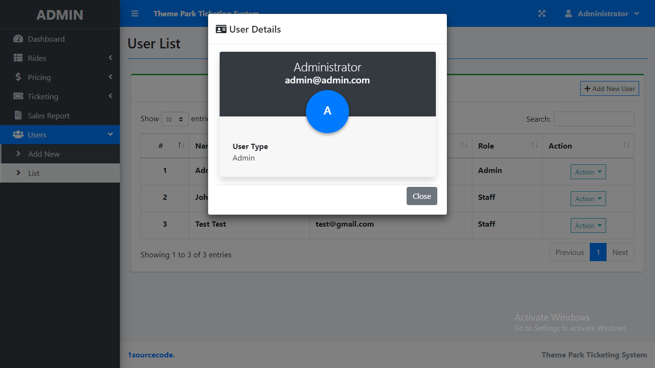Close the User Details dialog
Viewport: 655px width, 368px height.
click(421, 196)
